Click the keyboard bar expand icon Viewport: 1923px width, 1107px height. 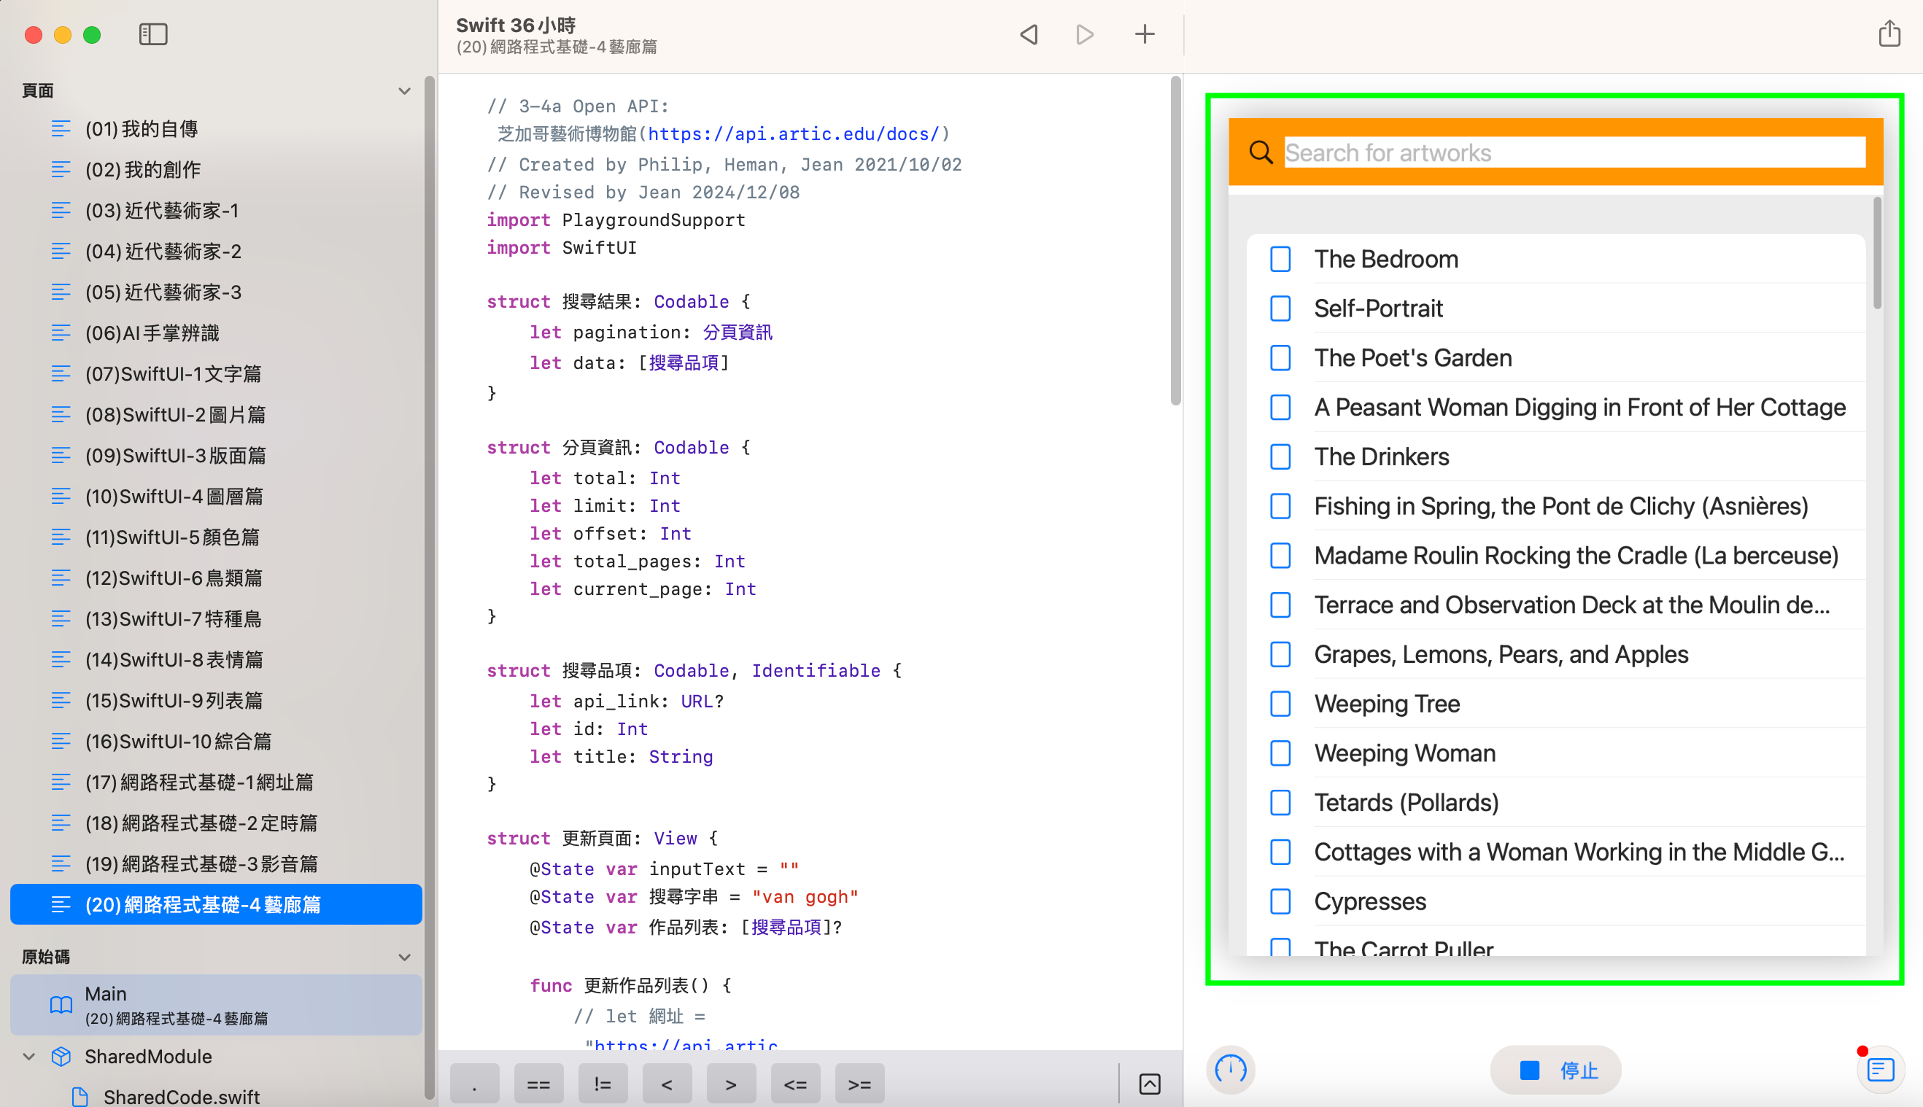coord(1149,1084)
